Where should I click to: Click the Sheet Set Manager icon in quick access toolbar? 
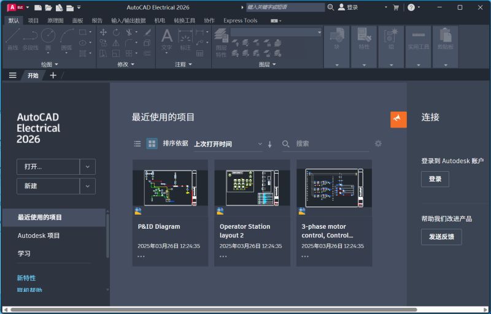[x=69, y=7]
